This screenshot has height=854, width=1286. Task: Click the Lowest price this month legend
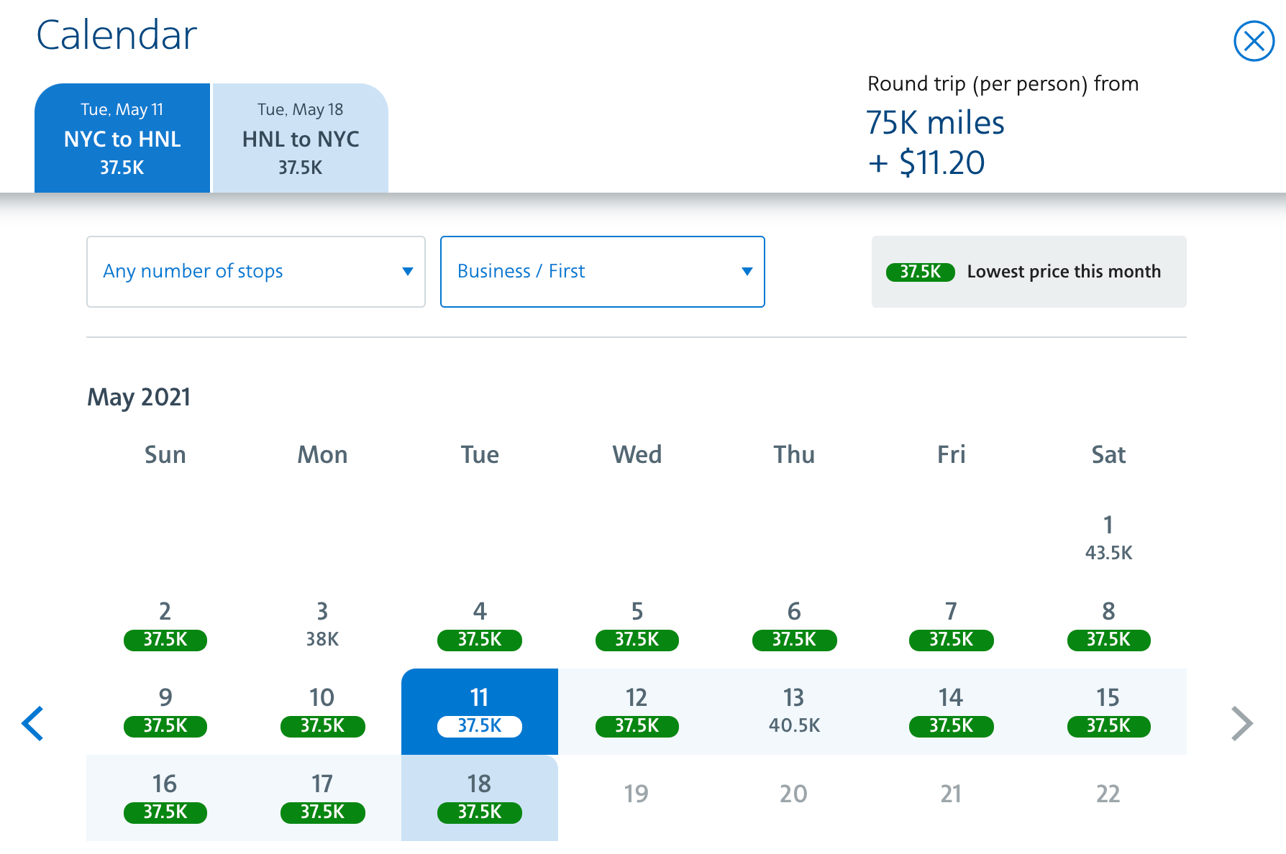point(1029,272)
